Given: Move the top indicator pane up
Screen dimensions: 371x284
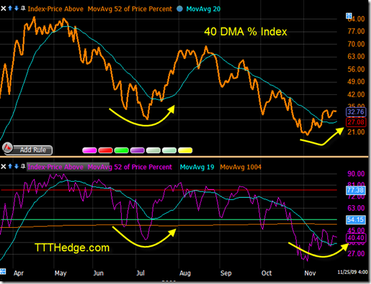Looking at the screenshot, I should [x=10, y=9].
